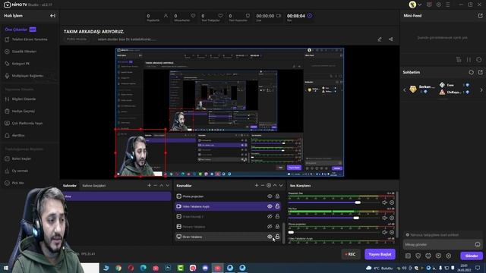Show next viewers with right chevron

point(481,89)
